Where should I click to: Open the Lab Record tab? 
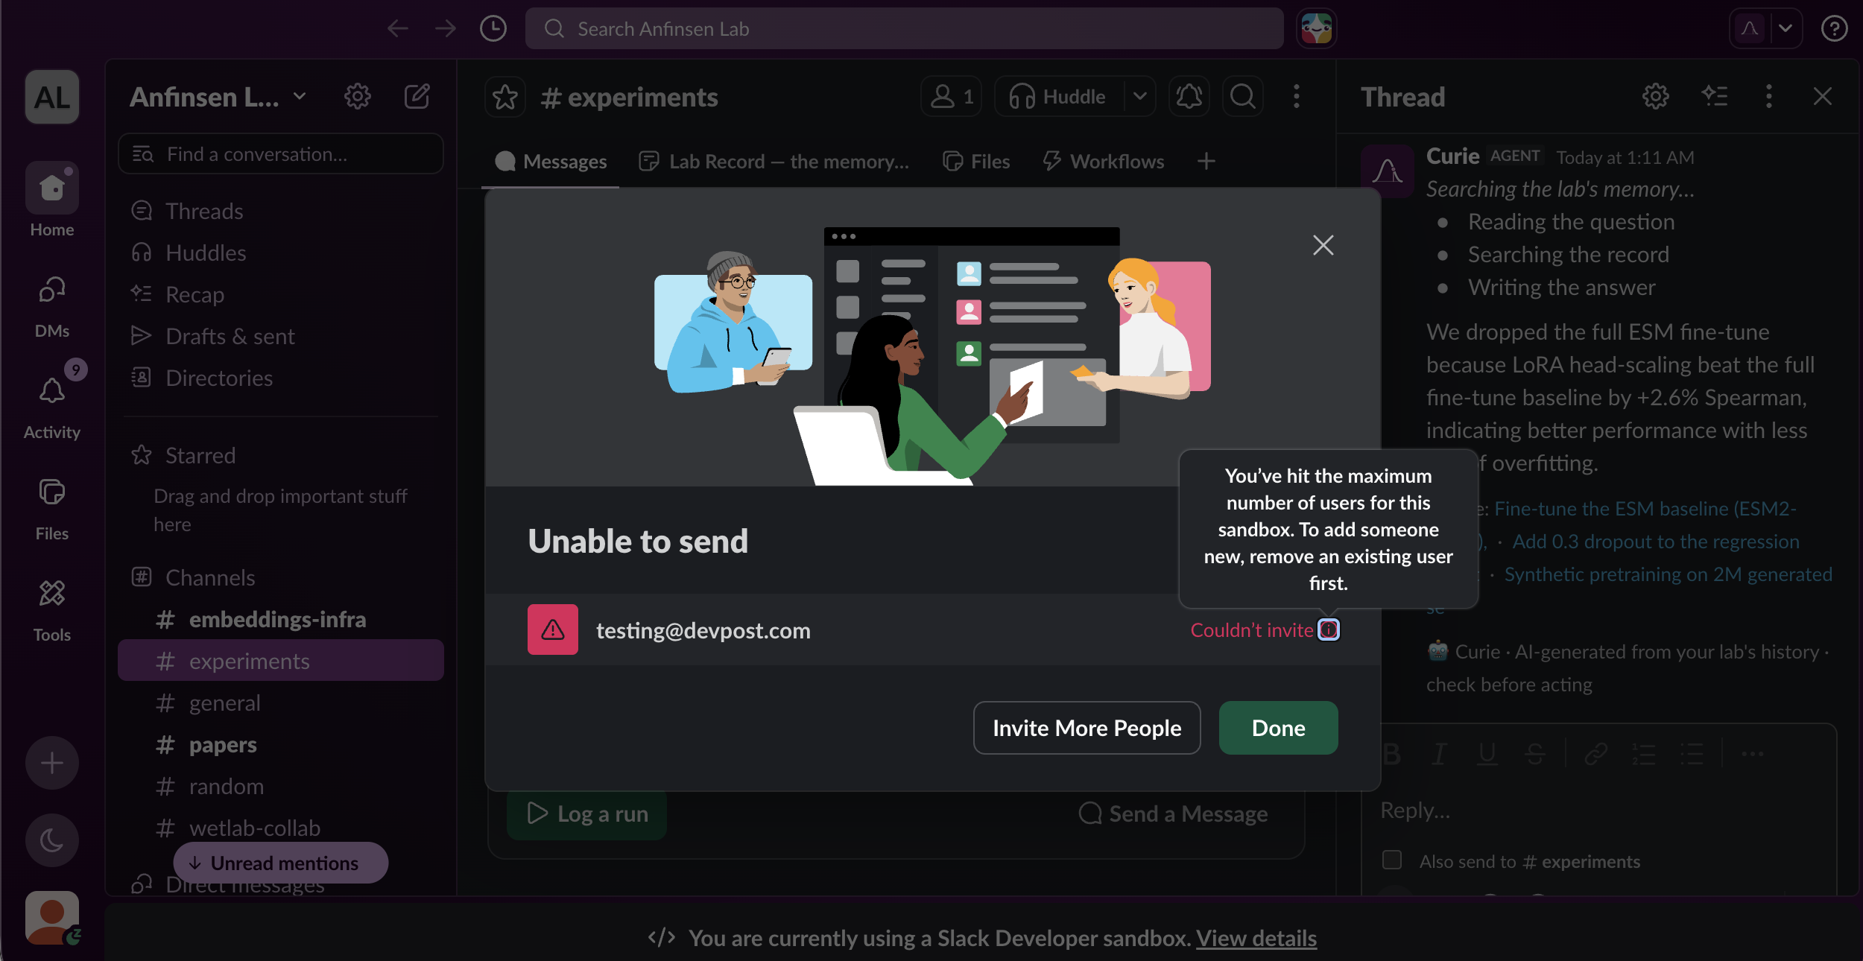point(774,162)
